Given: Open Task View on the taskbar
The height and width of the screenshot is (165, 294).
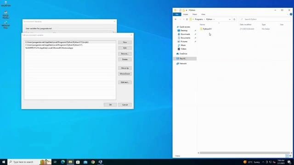Looking at the screenshot, I should click(x=55, y=162).
